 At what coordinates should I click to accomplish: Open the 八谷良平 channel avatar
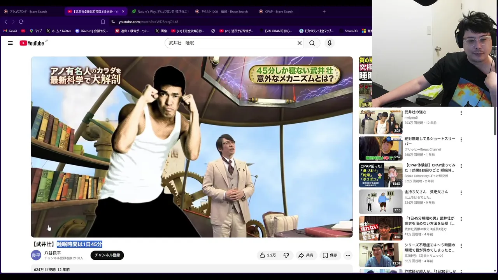(x=36, y=255)
